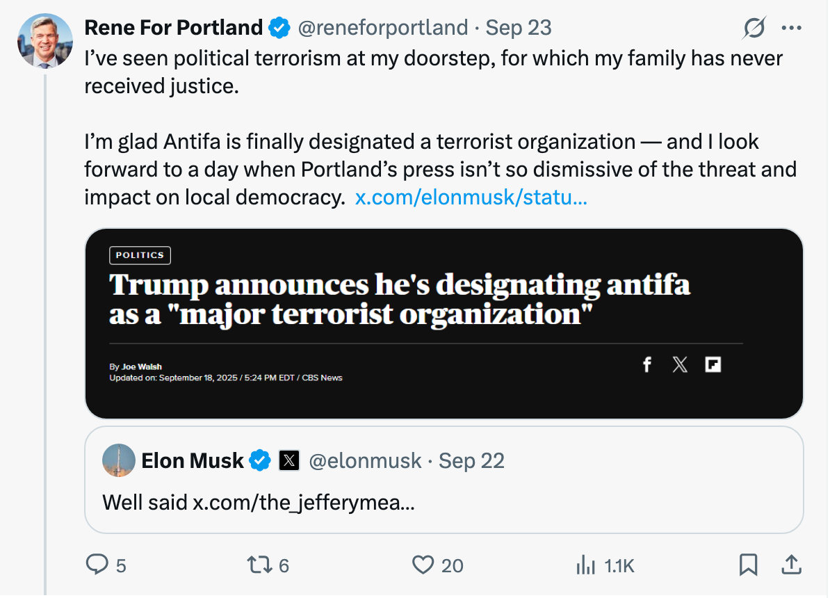Click the X share icon in article
The height and width of the screenshot is (598, 830).
(680, 364)
